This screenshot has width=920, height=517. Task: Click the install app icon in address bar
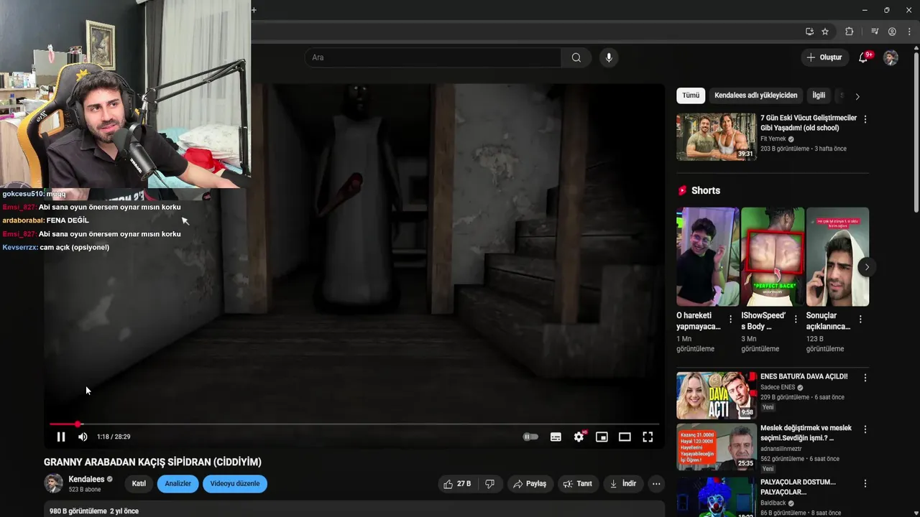pos(809,32)
